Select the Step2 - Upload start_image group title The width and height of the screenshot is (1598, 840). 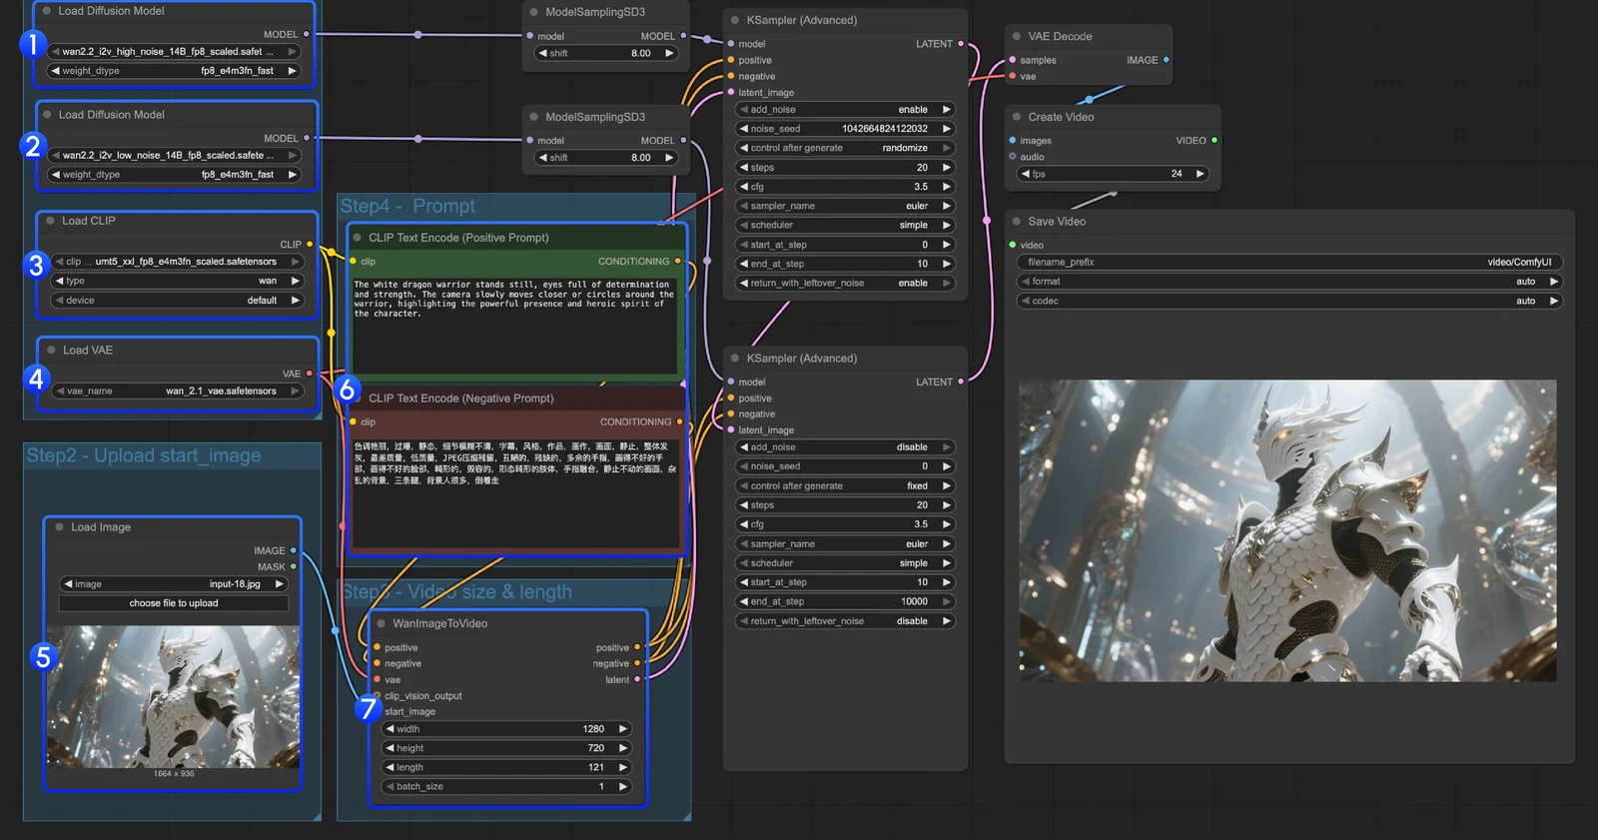pos(144,455)
